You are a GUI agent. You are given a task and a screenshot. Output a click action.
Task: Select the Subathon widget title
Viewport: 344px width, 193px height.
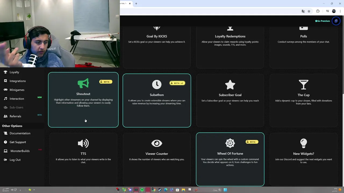point(157,95)
